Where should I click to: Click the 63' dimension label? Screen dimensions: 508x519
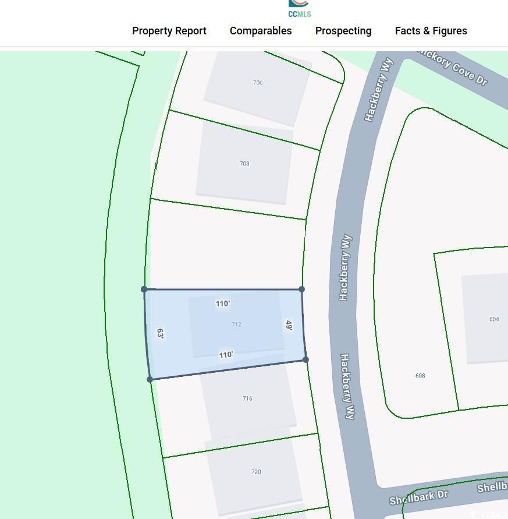point(160,334)
